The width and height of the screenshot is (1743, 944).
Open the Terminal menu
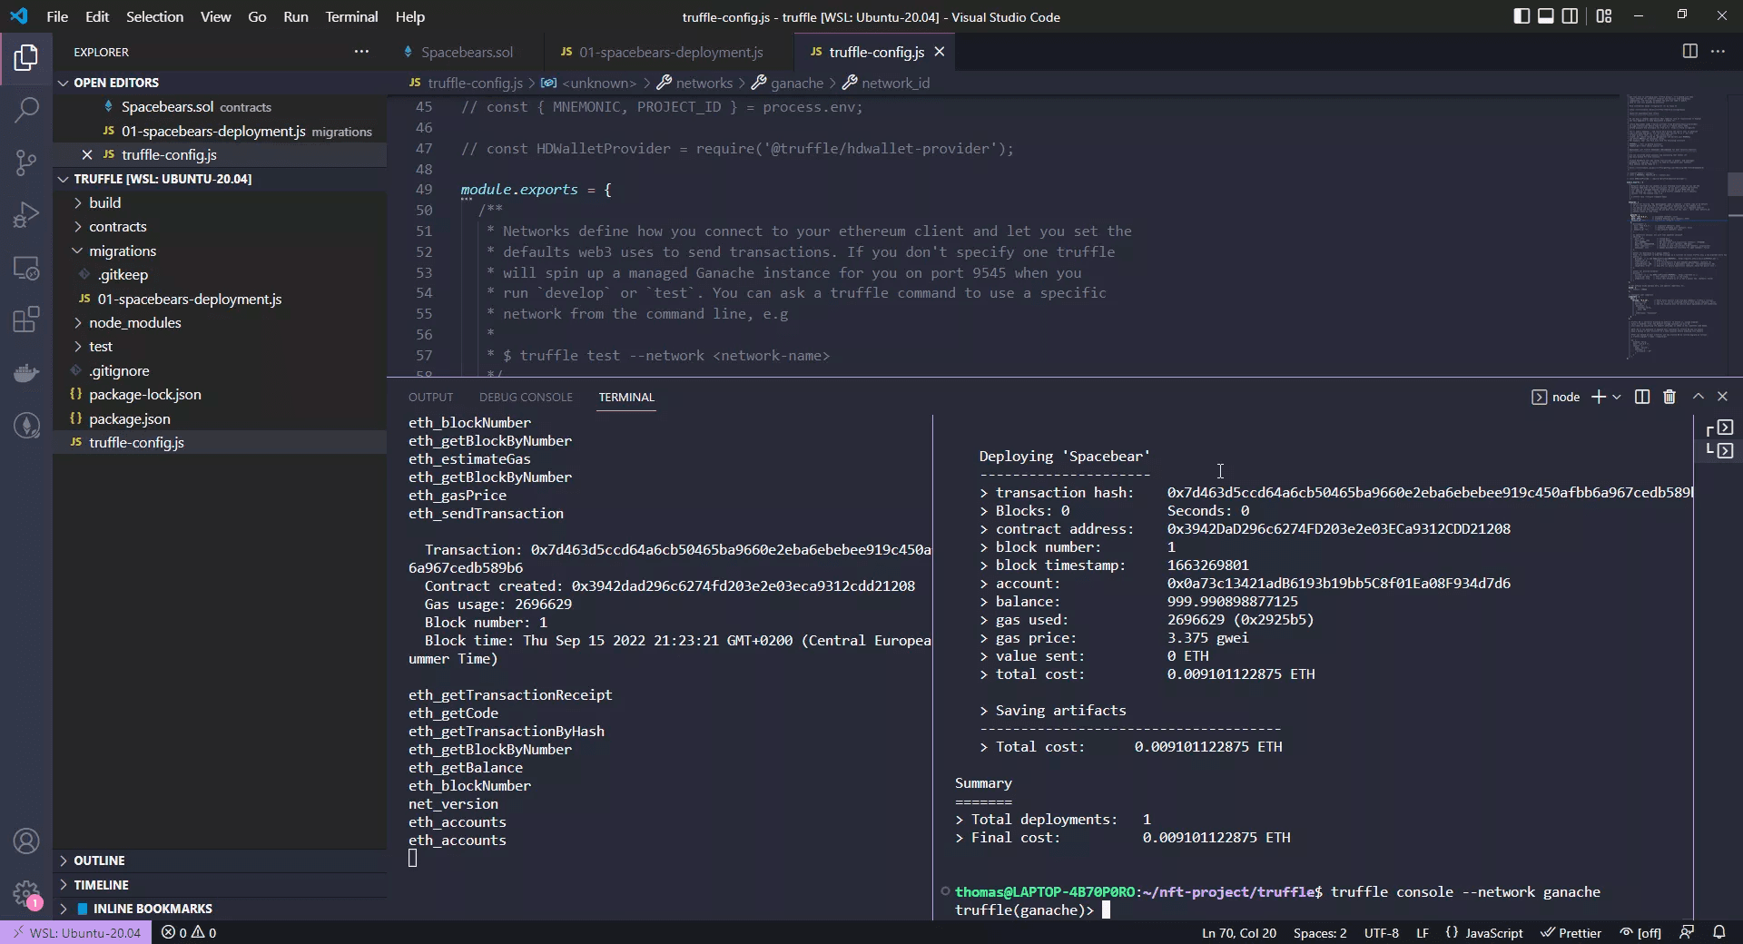(351, 16)
